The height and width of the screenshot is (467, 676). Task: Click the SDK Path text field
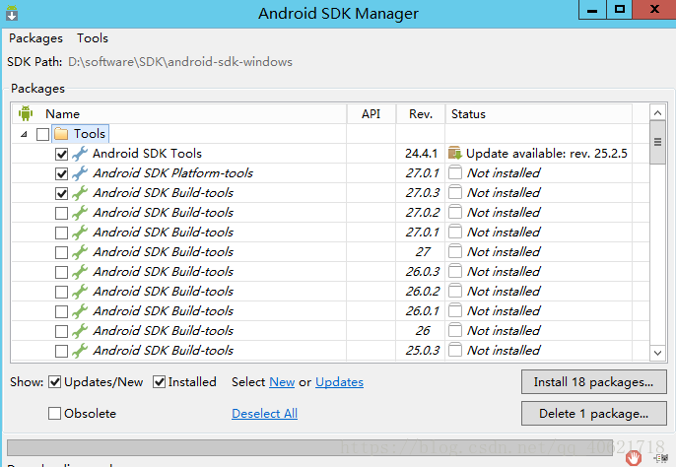pos(180,62)
